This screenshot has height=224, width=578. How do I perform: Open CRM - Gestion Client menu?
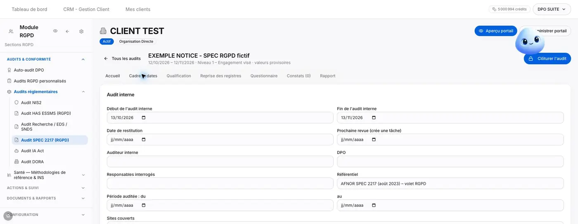coord(86,9)
